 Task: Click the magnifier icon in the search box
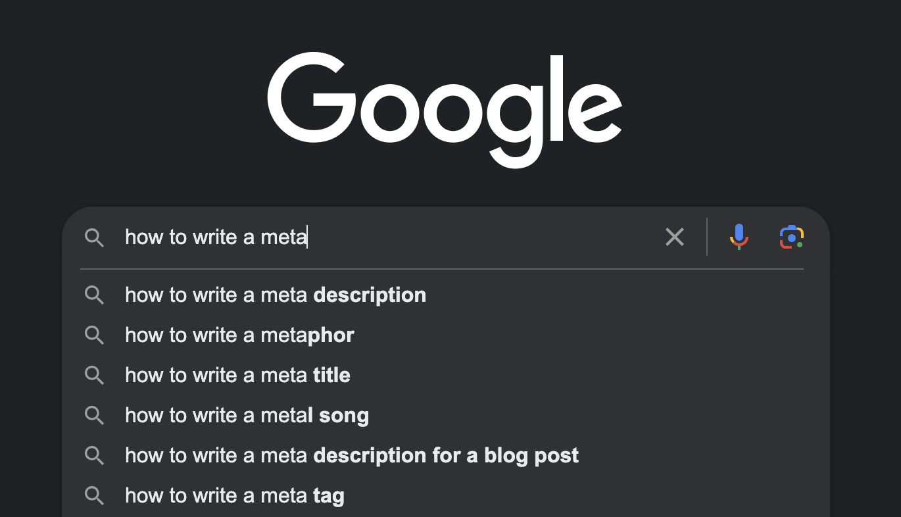tap(95, 237)
